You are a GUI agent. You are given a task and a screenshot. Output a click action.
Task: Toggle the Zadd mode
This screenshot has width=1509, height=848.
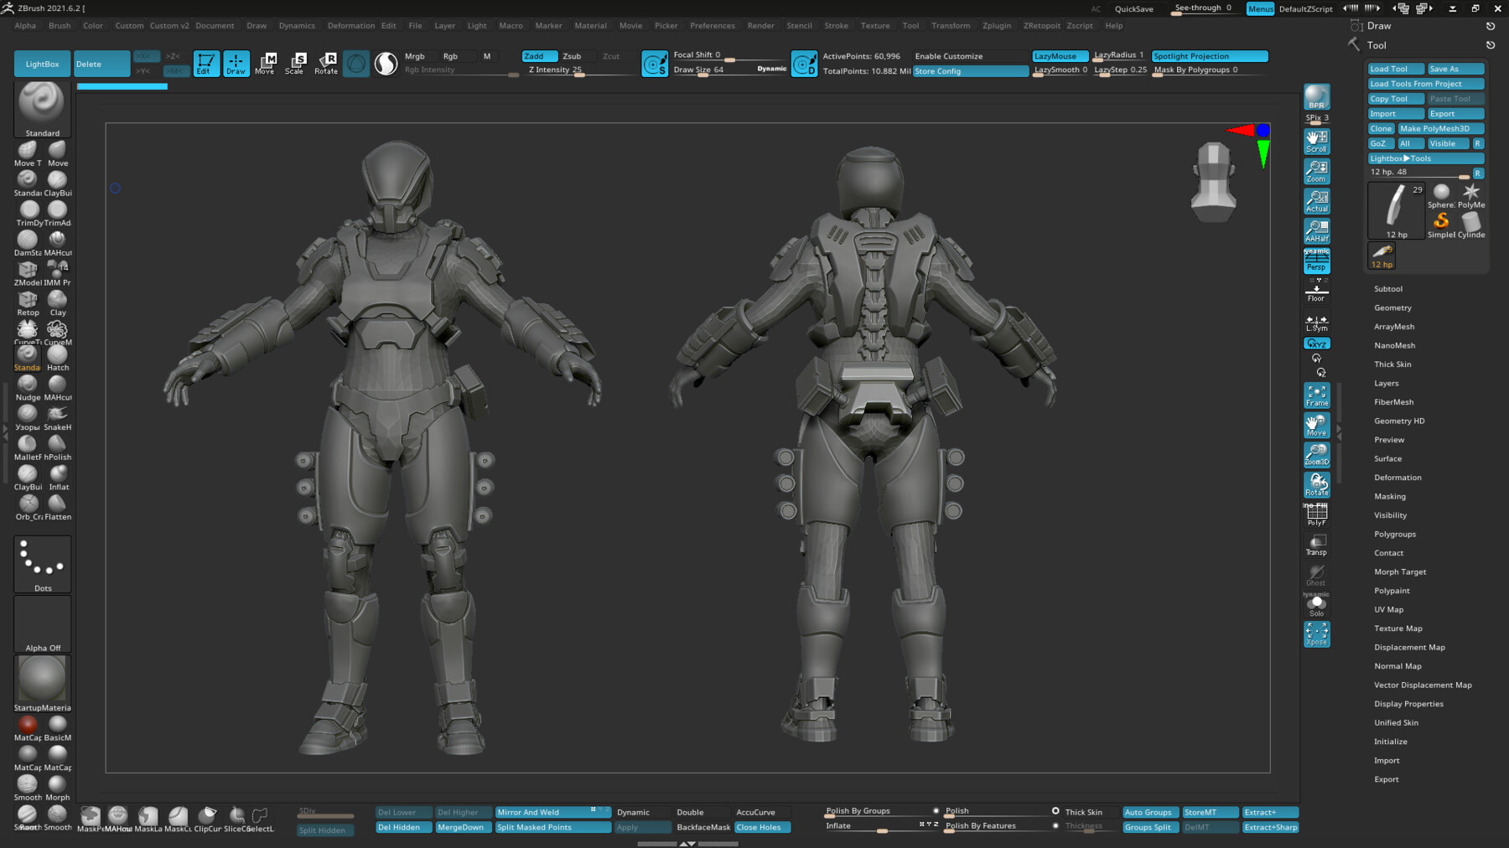point(538,56)
